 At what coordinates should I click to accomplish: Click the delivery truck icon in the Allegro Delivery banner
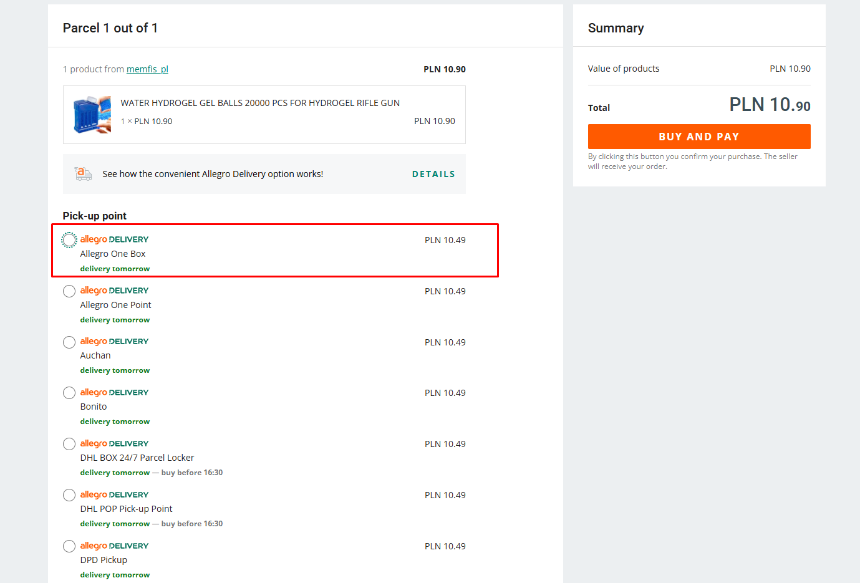[x=83, y=173]
